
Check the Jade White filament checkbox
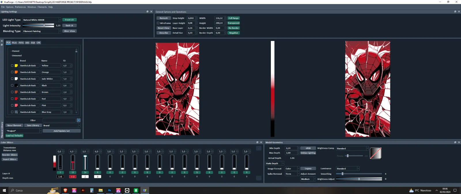click(x=12, y=79)
